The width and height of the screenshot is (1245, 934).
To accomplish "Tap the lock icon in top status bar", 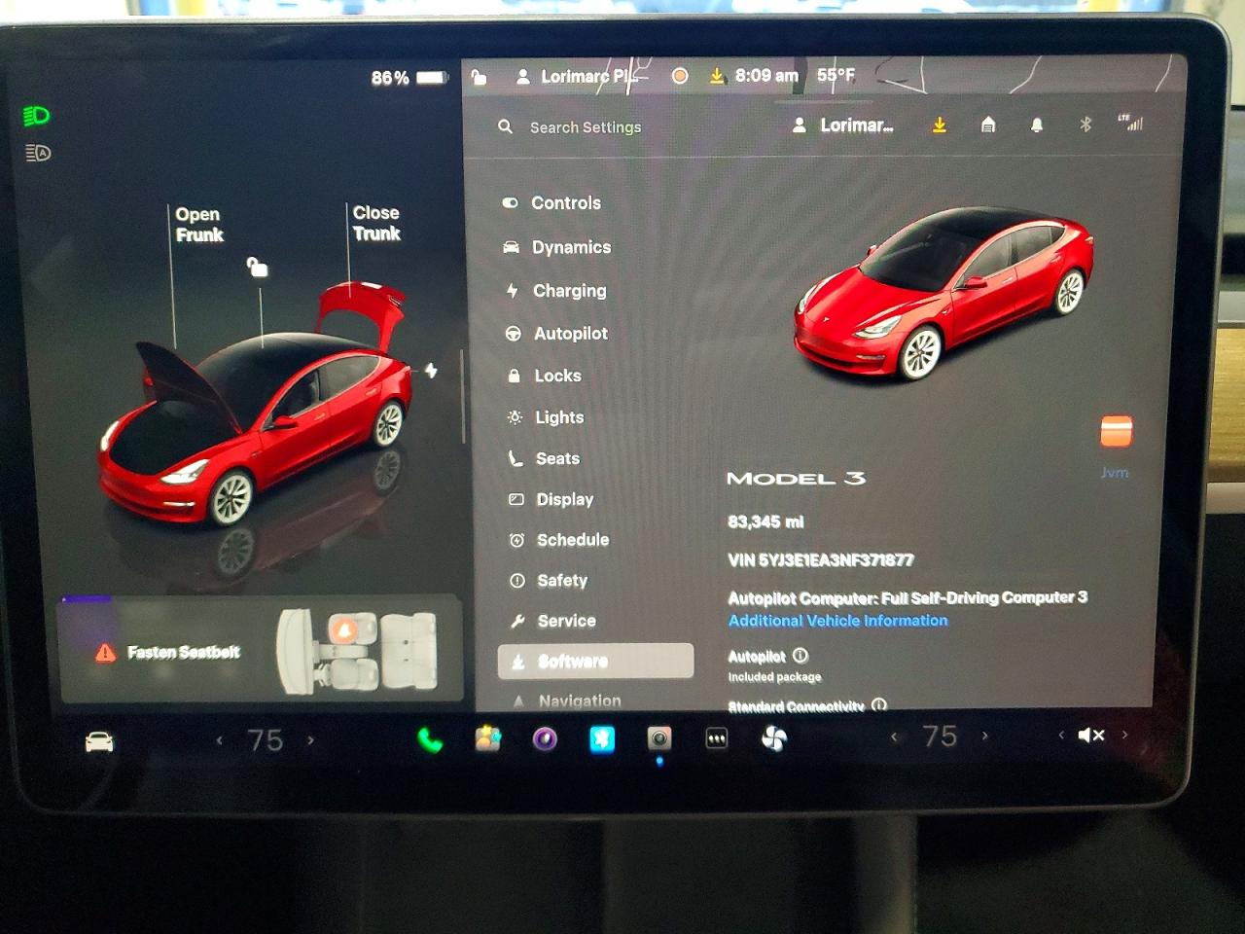I will tap(479, 76).
